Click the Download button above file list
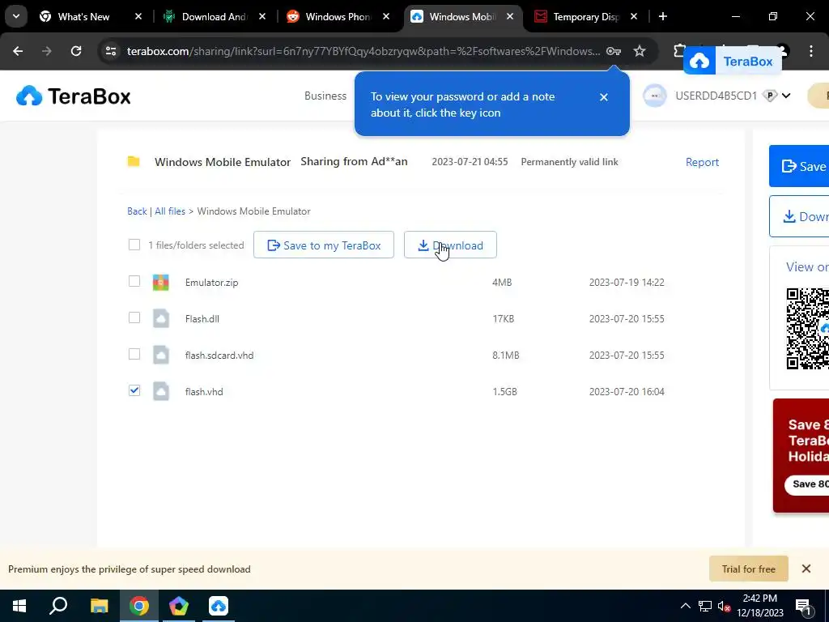 [450, 245]
